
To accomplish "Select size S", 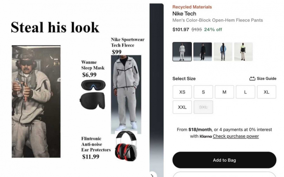I will coord(203,92).
